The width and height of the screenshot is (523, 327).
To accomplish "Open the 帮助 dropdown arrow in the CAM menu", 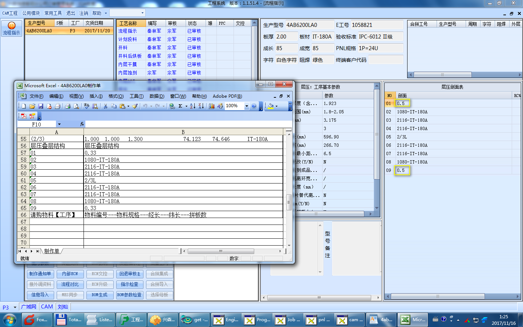I will point(106,13).
